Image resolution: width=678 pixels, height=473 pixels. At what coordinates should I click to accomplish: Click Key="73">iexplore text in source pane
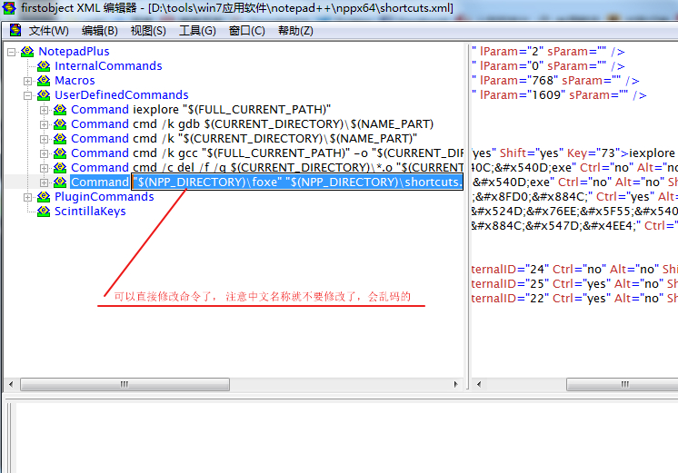click(621, 153)
